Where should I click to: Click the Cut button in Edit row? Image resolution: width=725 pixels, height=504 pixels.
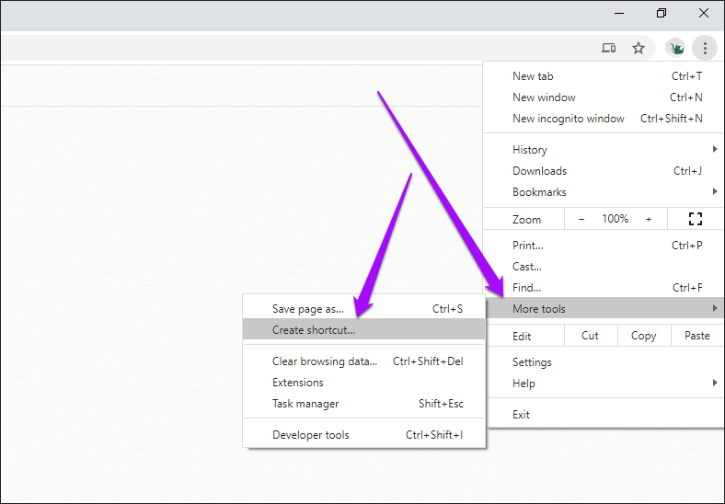590,336
